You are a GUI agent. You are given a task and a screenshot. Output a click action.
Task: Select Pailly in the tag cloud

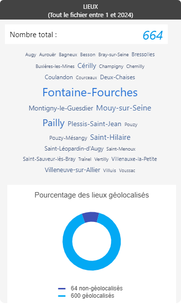(54, 123)
